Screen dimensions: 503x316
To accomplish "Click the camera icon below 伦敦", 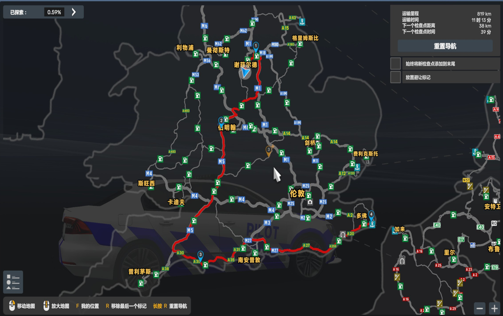I will point(310,202).
